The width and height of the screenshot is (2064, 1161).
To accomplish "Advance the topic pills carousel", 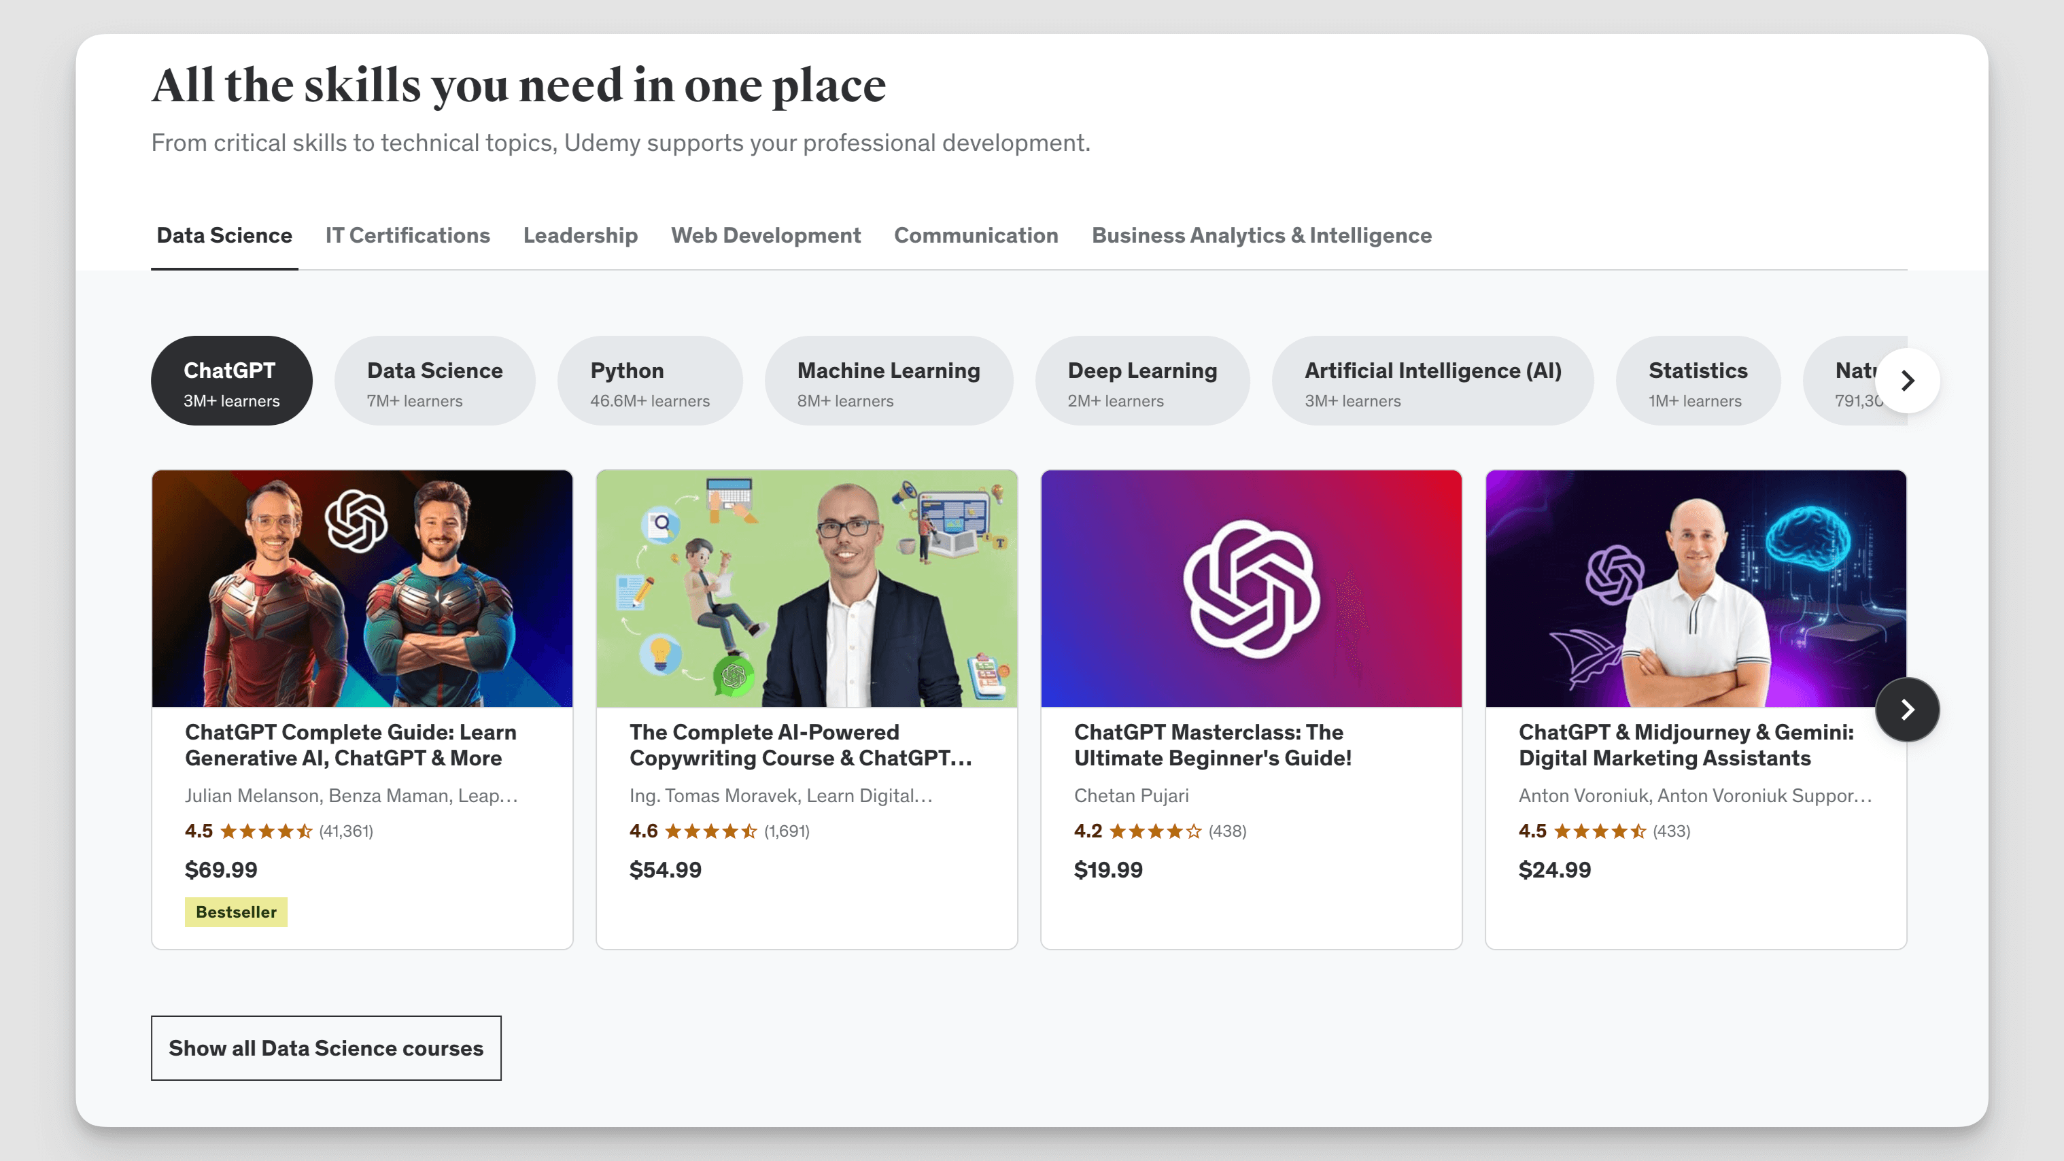I will click(x=1908, y=381).
